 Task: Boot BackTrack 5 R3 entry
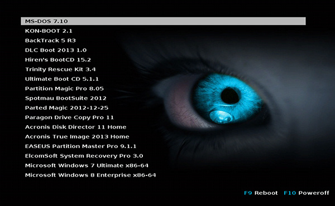(x=50, y=41)
